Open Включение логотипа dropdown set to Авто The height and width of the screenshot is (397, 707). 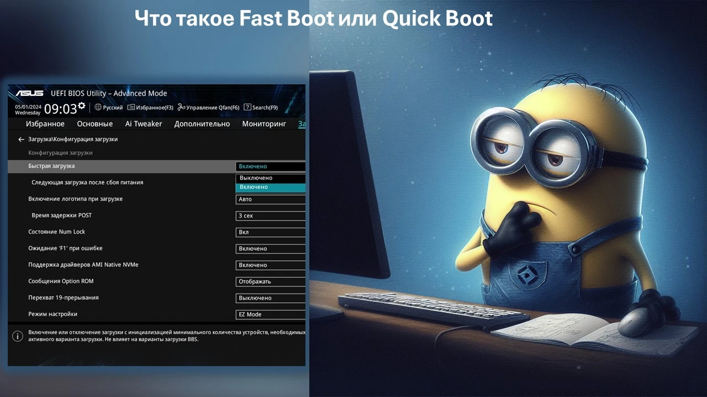click(270, 200)
